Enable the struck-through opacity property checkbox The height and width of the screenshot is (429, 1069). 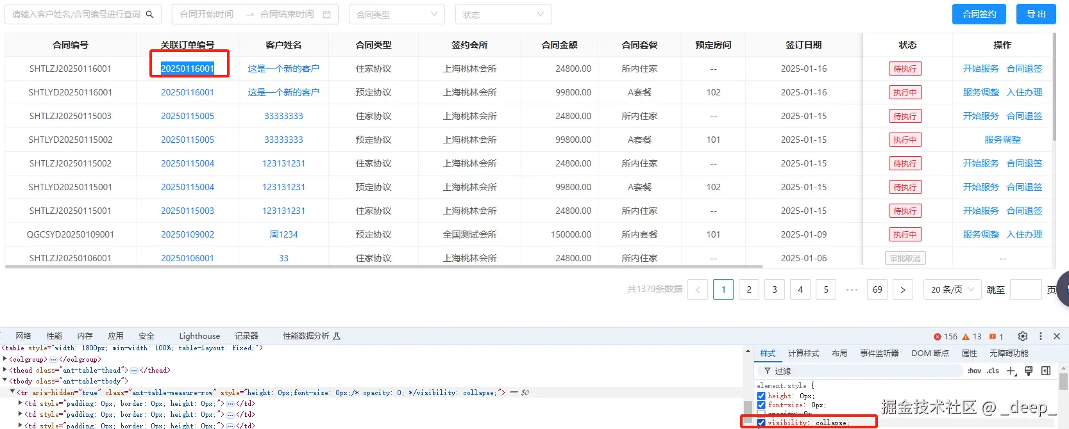click(761, 414)
